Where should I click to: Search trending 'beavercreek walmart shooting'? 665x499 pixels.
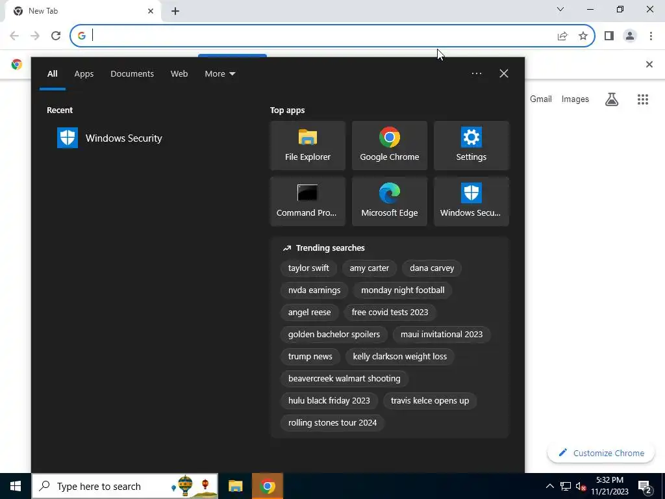click(x=344, y=379)
